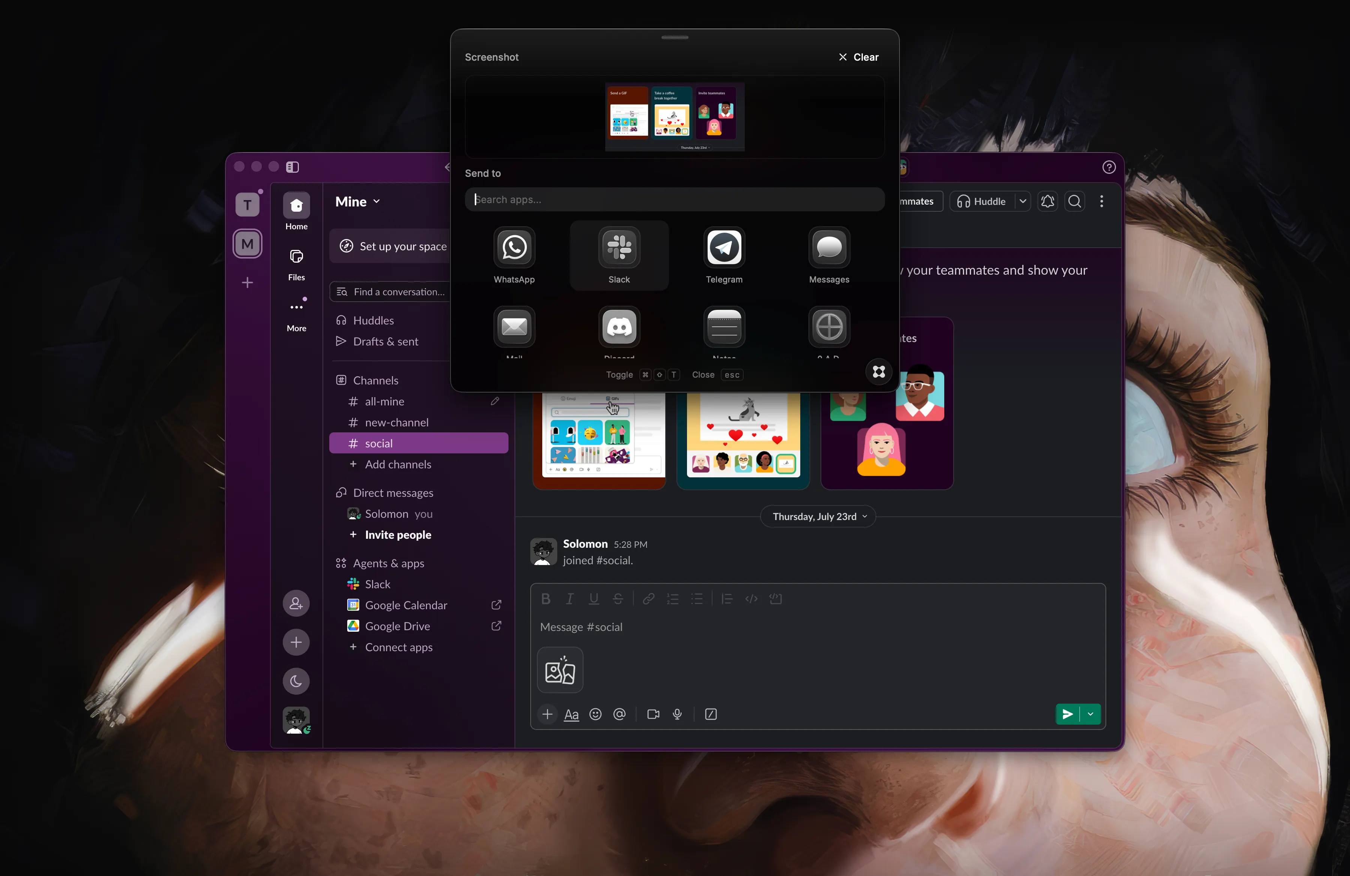
Task: Open your profile avatar menu
Action: [296, 720]
